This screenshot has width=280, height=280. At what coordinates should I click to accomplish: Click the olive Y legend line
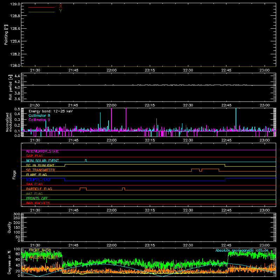pyautogui.click(x=42, y=12)
